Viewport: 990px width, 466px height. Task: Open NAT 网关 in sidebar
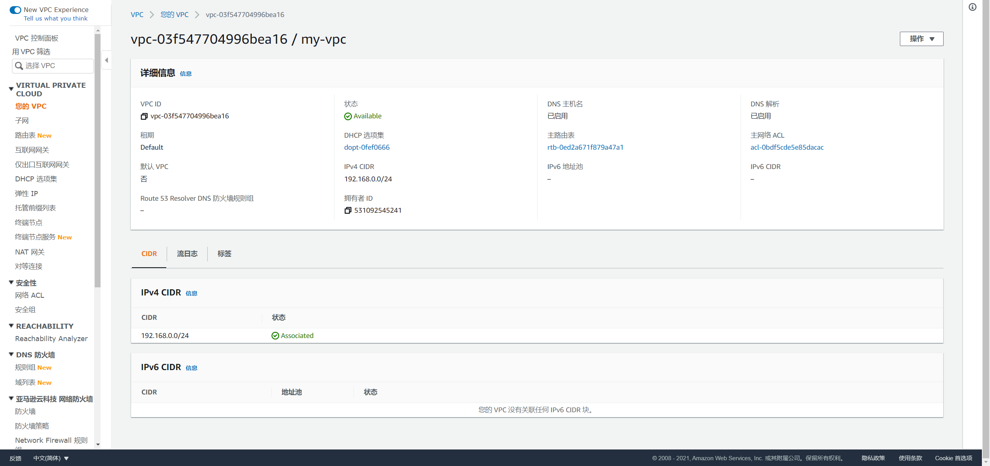coord(30,252)
